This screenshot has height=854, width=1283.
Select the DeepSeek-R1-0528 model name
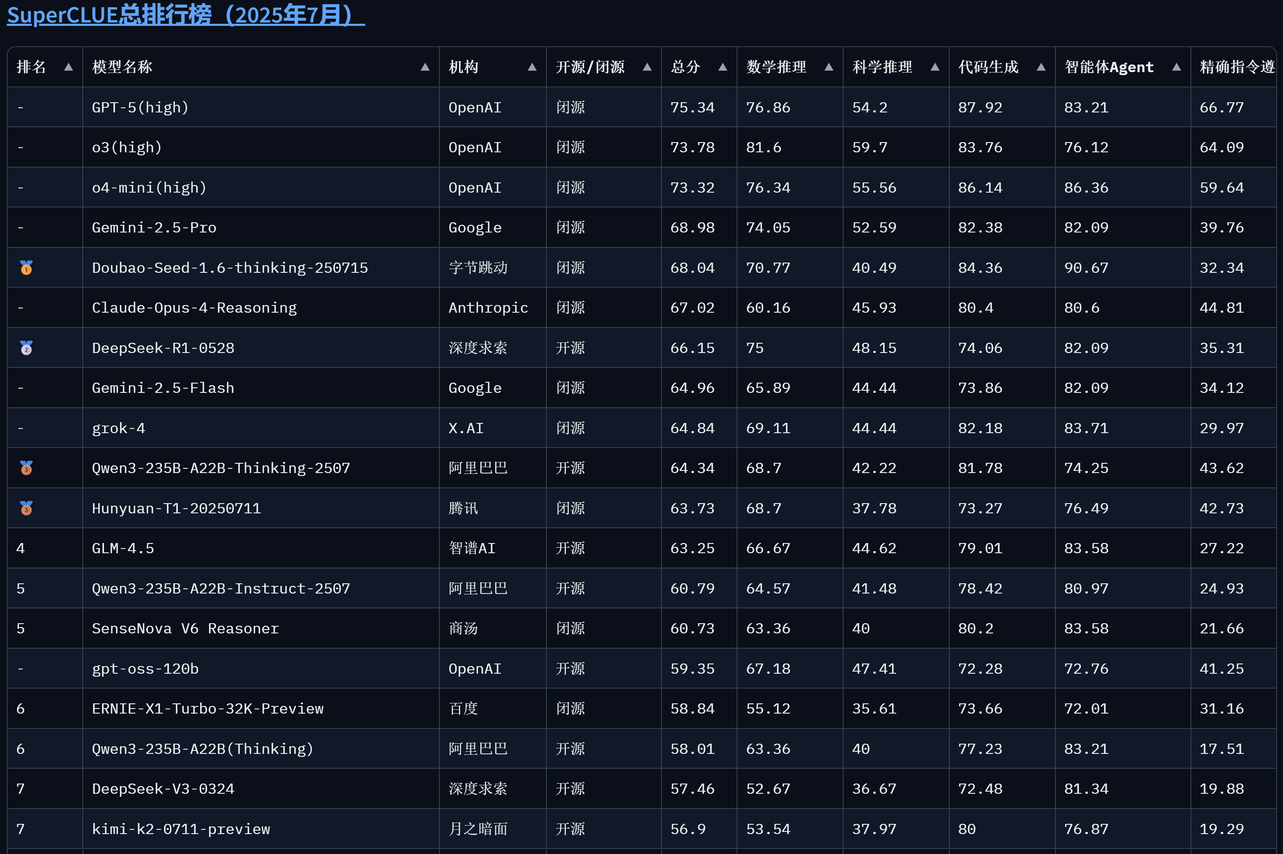tap(163, 347)
